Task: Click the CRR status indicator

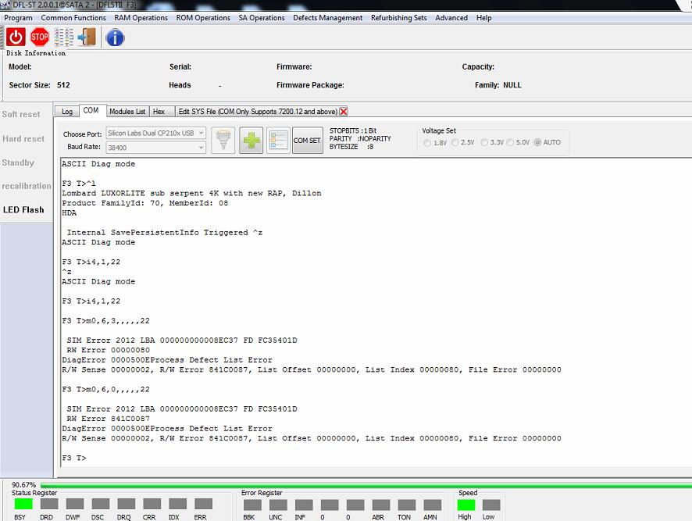Action: click(152, 504)
